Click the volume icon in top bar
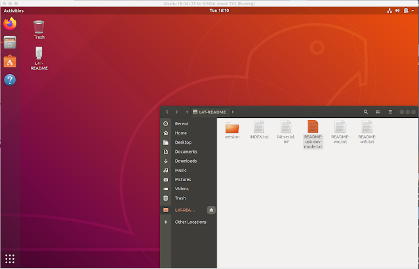Viewport: 419px width, 269px height. [397, 10]
